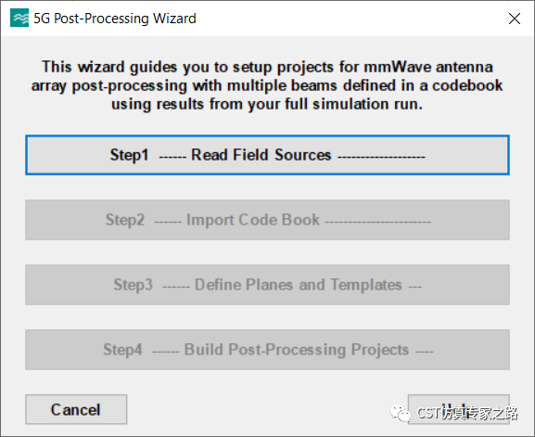The height and width of the screenshot is (437, 535).
Task: Click the Import Code Book label
Action: coord(253,220)
